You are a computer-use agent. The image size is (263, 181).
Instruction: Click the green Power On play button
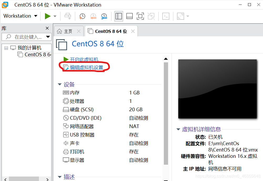48,16
